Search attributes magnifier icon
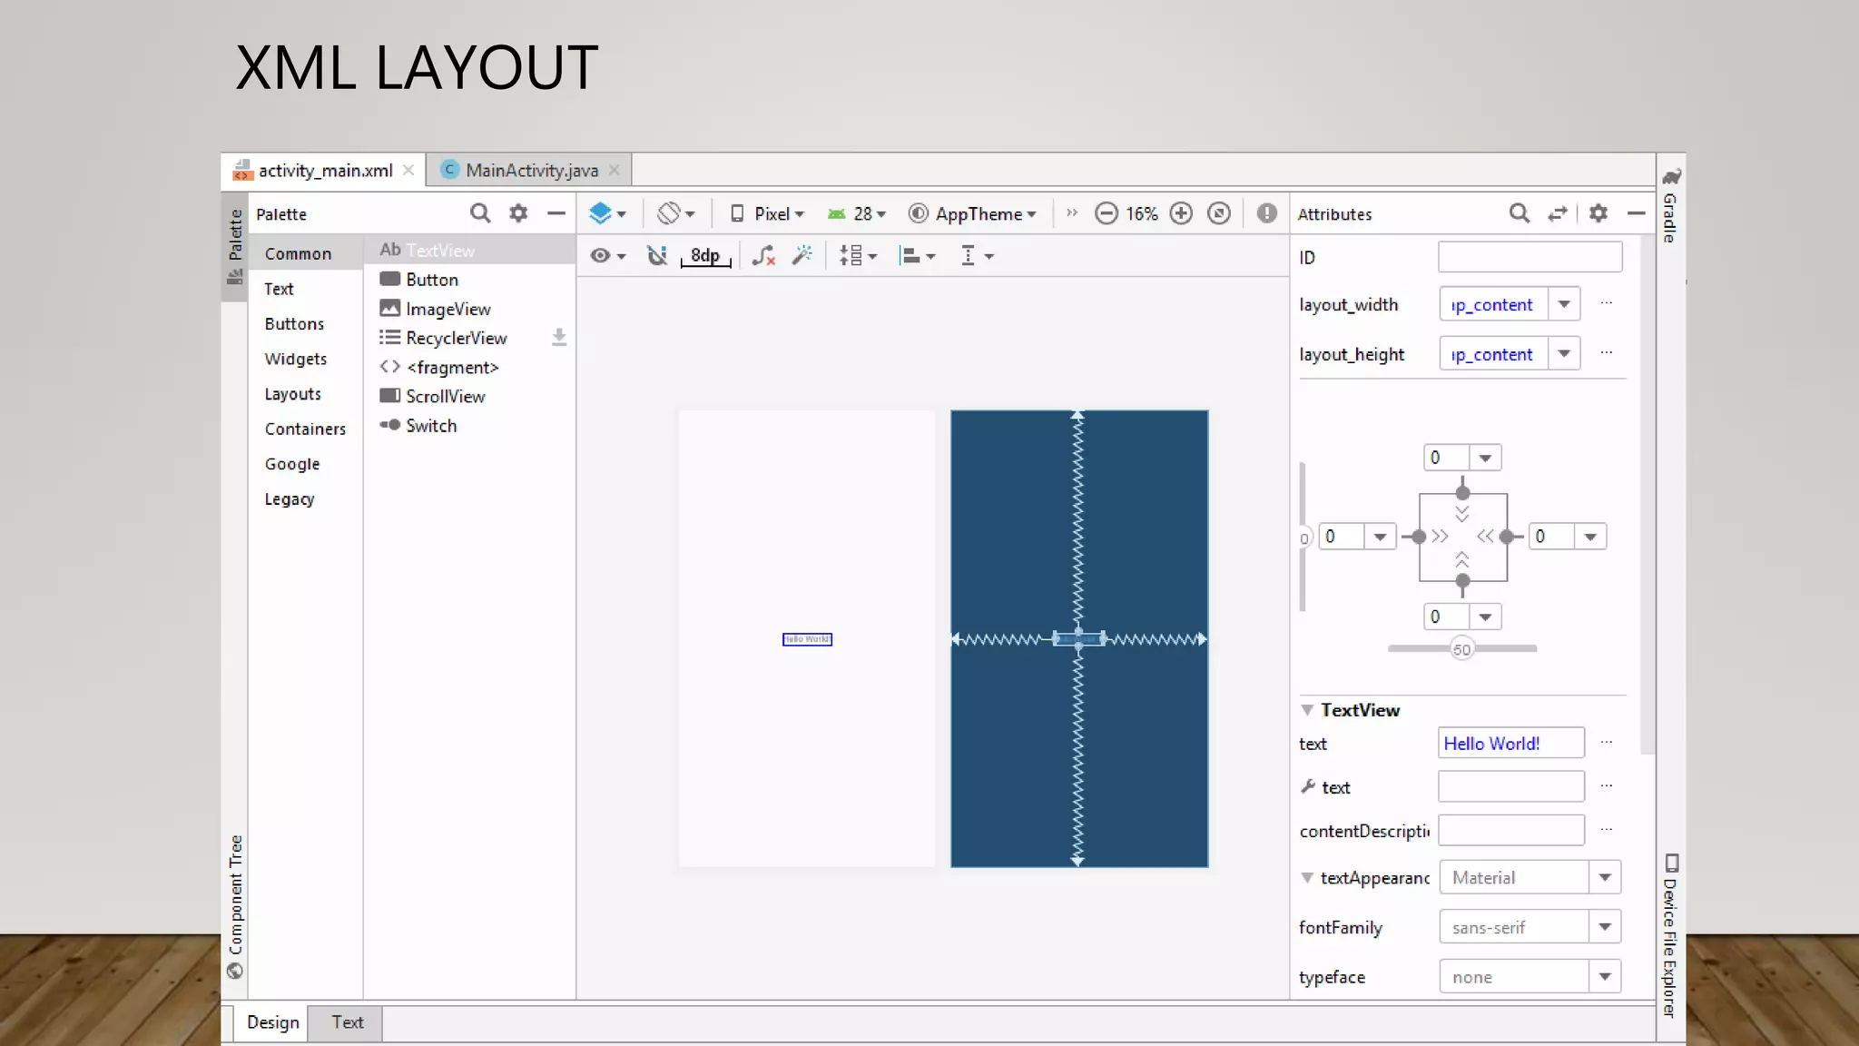The image size is (1859, 1046). click(1520, 213)
